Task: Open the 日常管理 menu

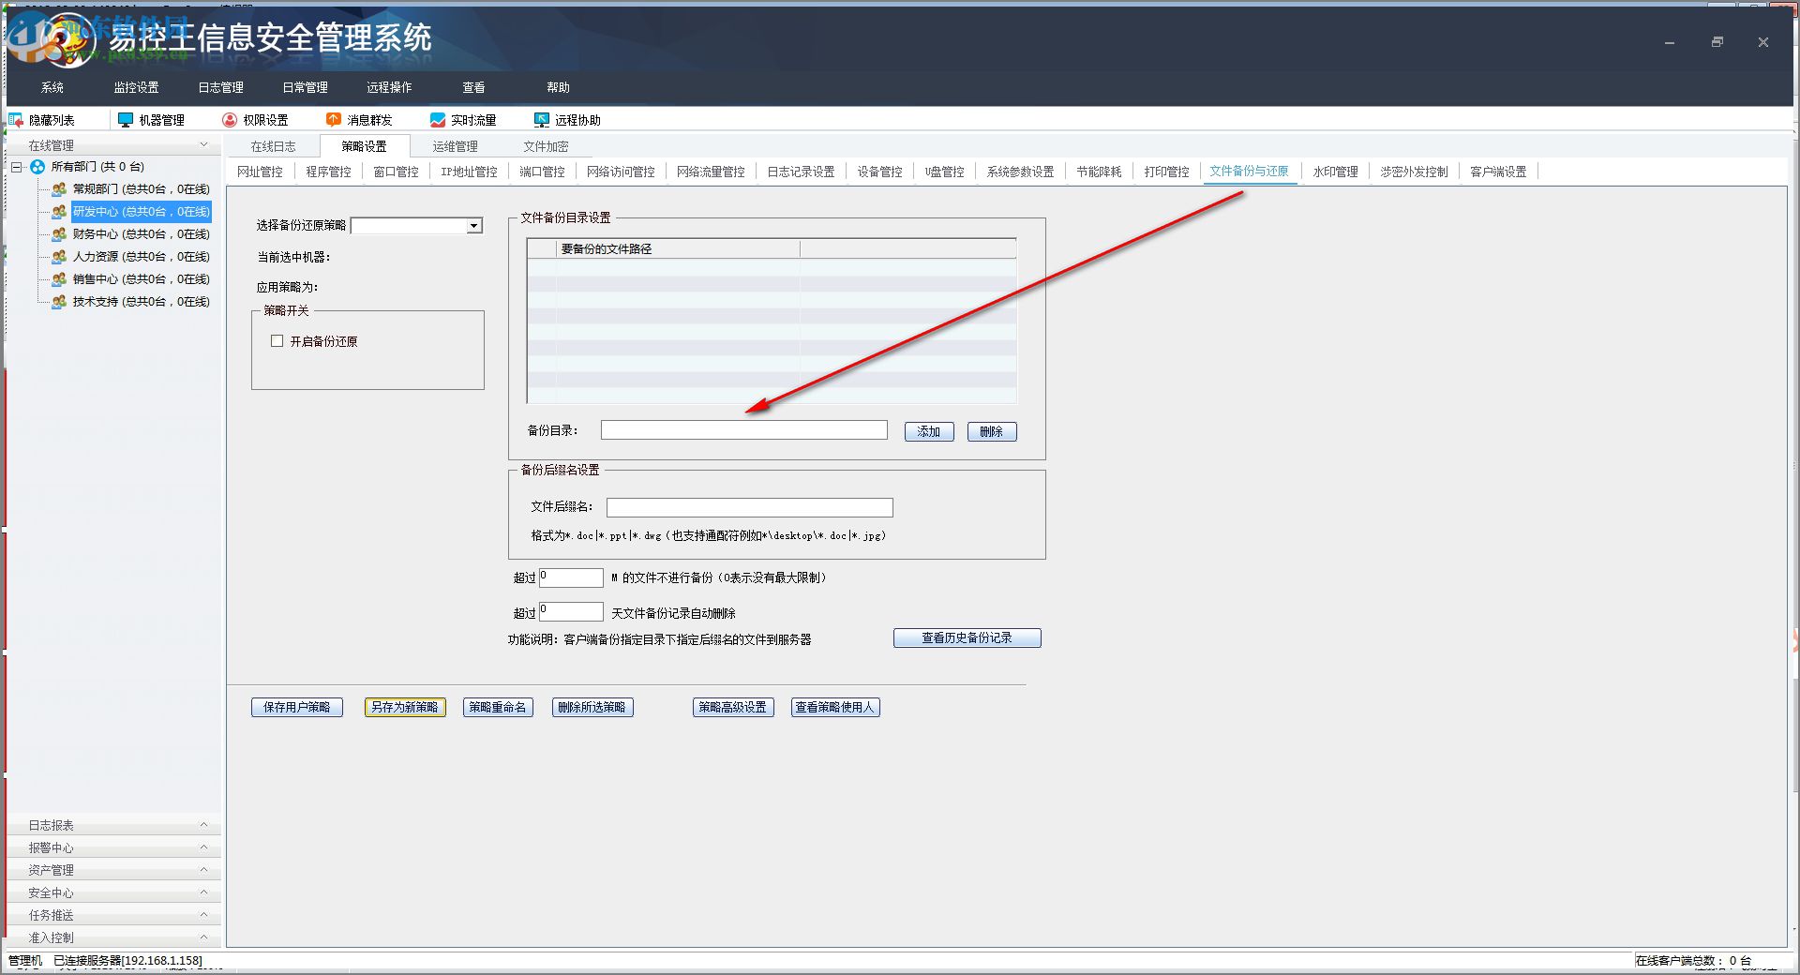Action: [305, 87]
